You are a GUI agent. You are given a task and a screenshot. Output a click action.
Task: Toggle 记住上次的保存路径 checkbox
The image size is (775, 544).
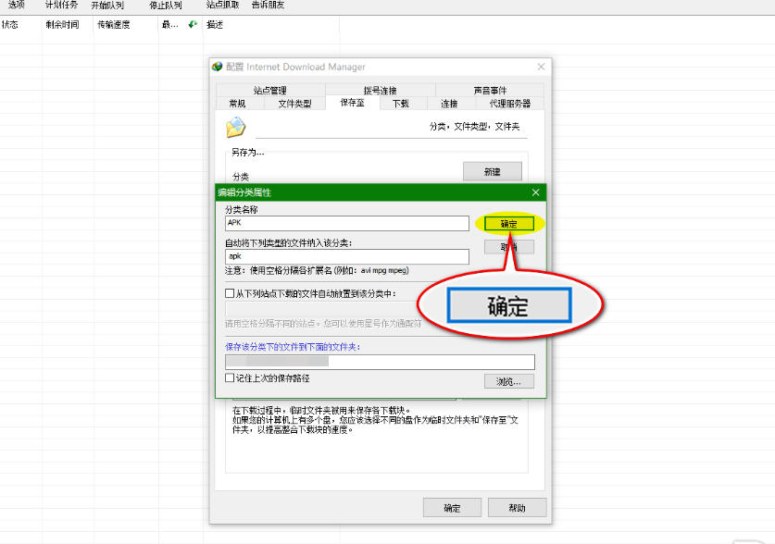[x=230, y=377]
